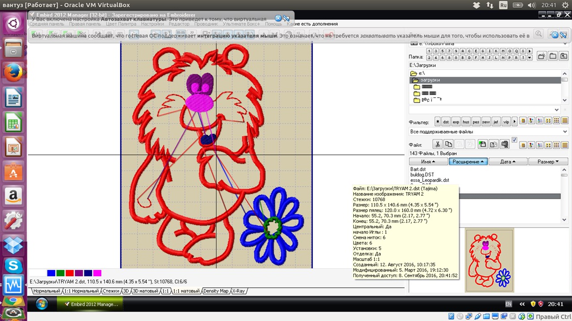
Task: Toggle the dst format filter button
Action: [x=446, y=122]
